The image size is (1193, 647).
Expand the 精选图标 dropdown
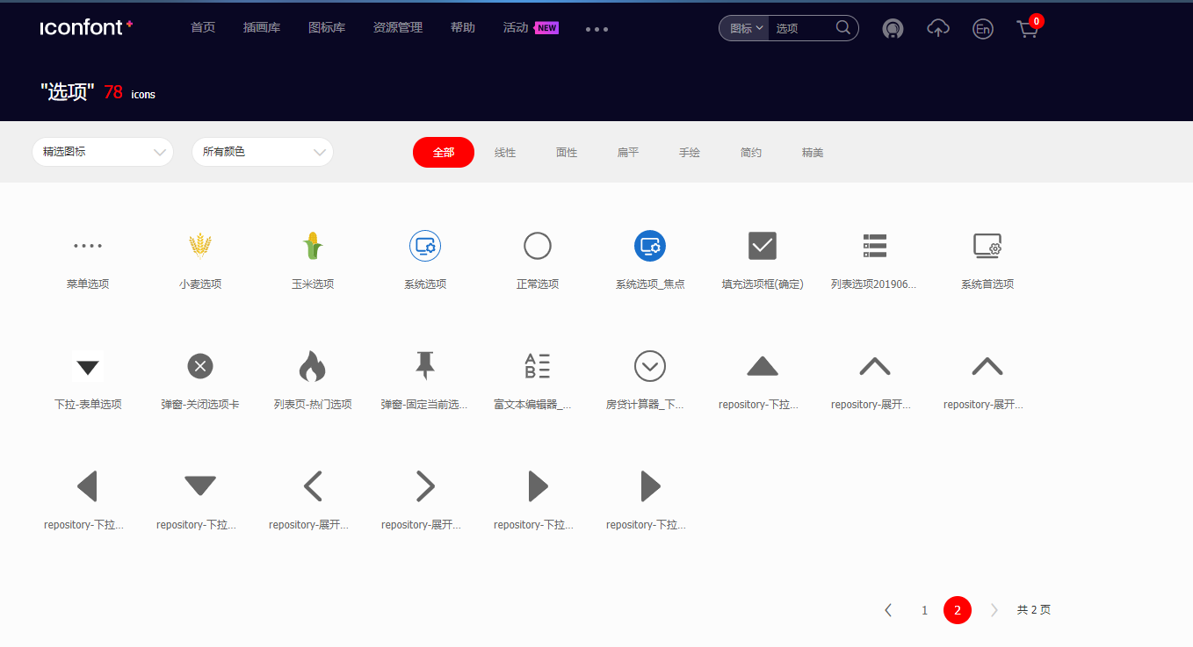click(x=103, y=152)
